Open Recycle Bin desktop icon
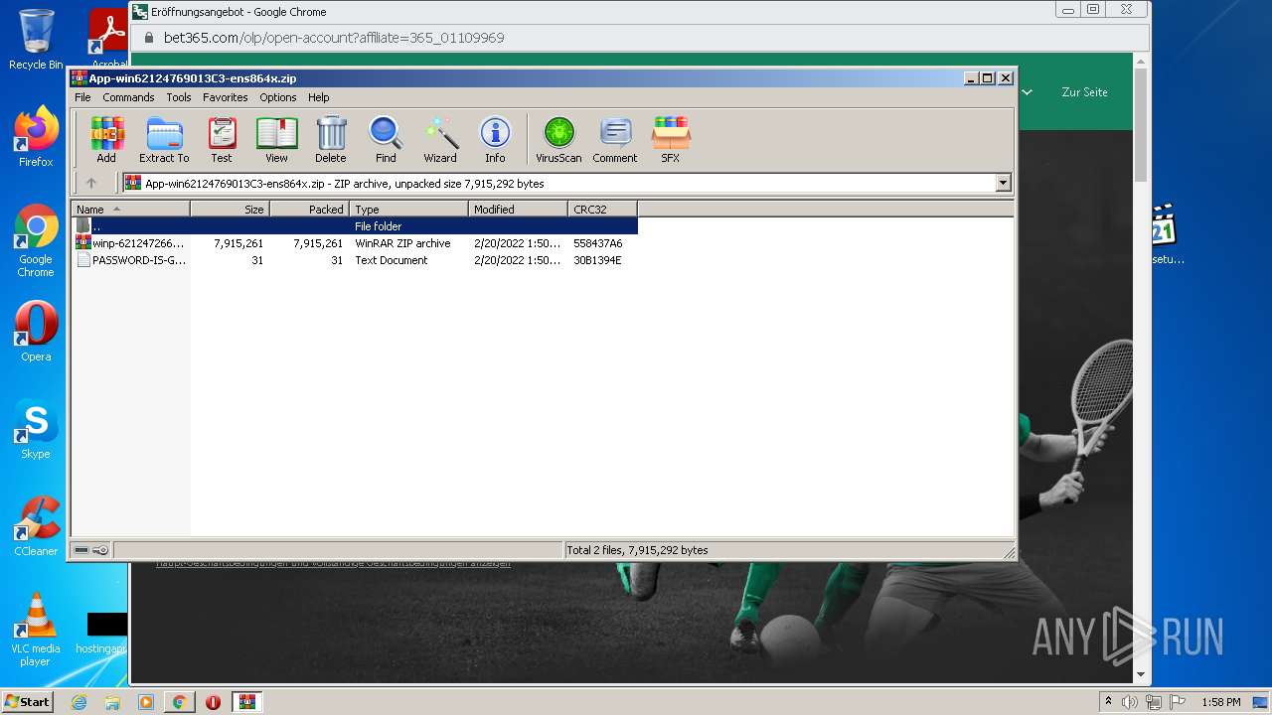The image size is (1272, 715). point(36,40)
